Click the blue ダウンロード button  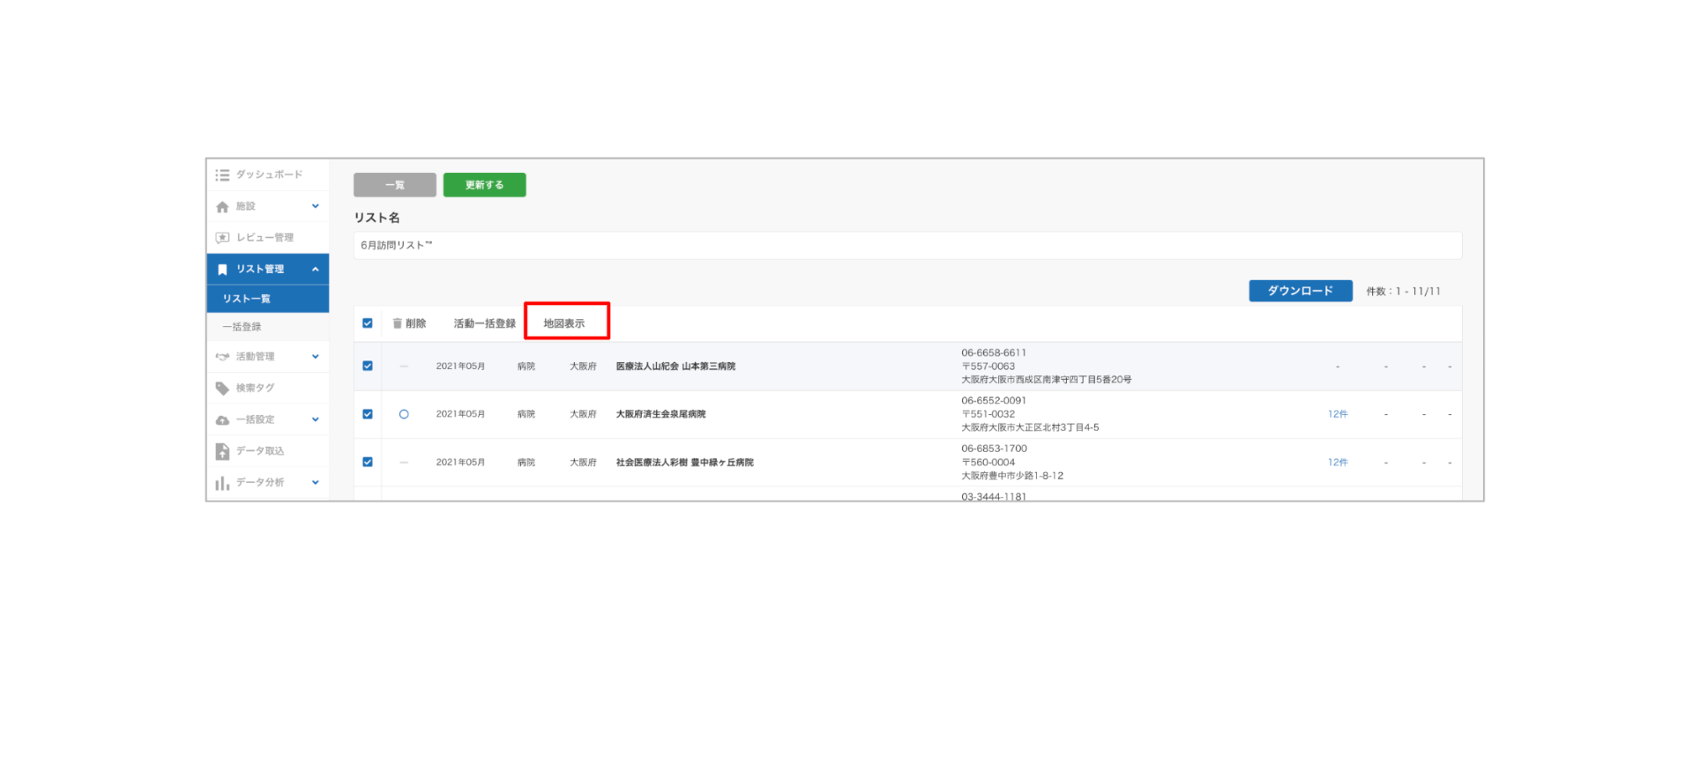[x=1301, y=291]
